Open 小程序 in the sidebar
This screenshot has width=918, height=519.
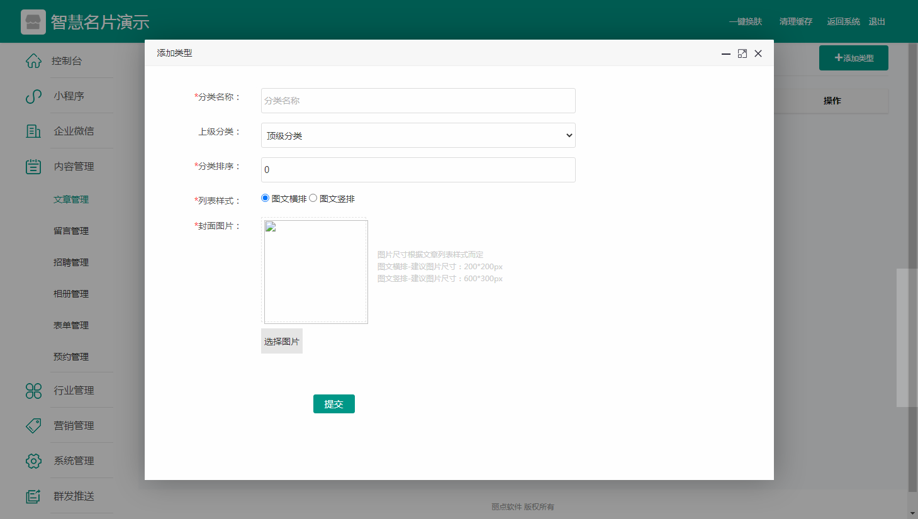click(69, 96)
